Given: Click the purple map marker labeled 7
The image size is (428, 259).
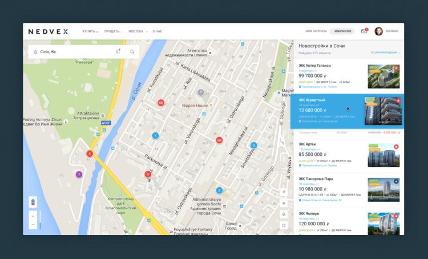Looking at the screenshot, I should [79, 175].
